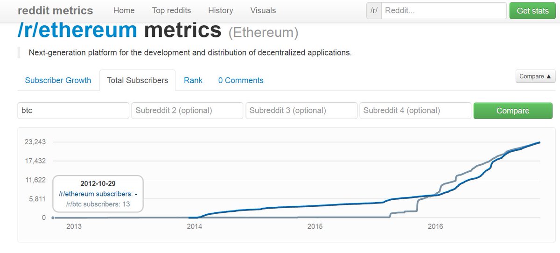
Task: Click the 23,243 y-axis value
Action: pyautogui.click(x=35, y=142)
